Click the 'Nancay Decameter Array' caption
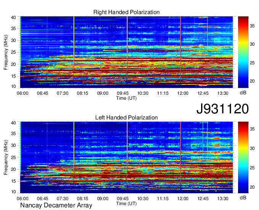 [56, 205]
